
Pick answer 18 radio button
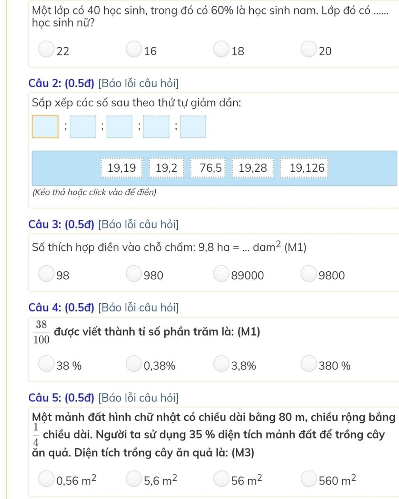[221, 49]
